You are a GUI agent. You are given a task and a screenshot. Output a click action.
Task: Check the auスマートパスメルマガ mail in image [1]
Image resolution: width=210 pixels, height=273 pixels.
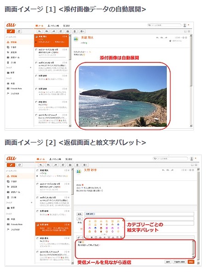[36, 50]
